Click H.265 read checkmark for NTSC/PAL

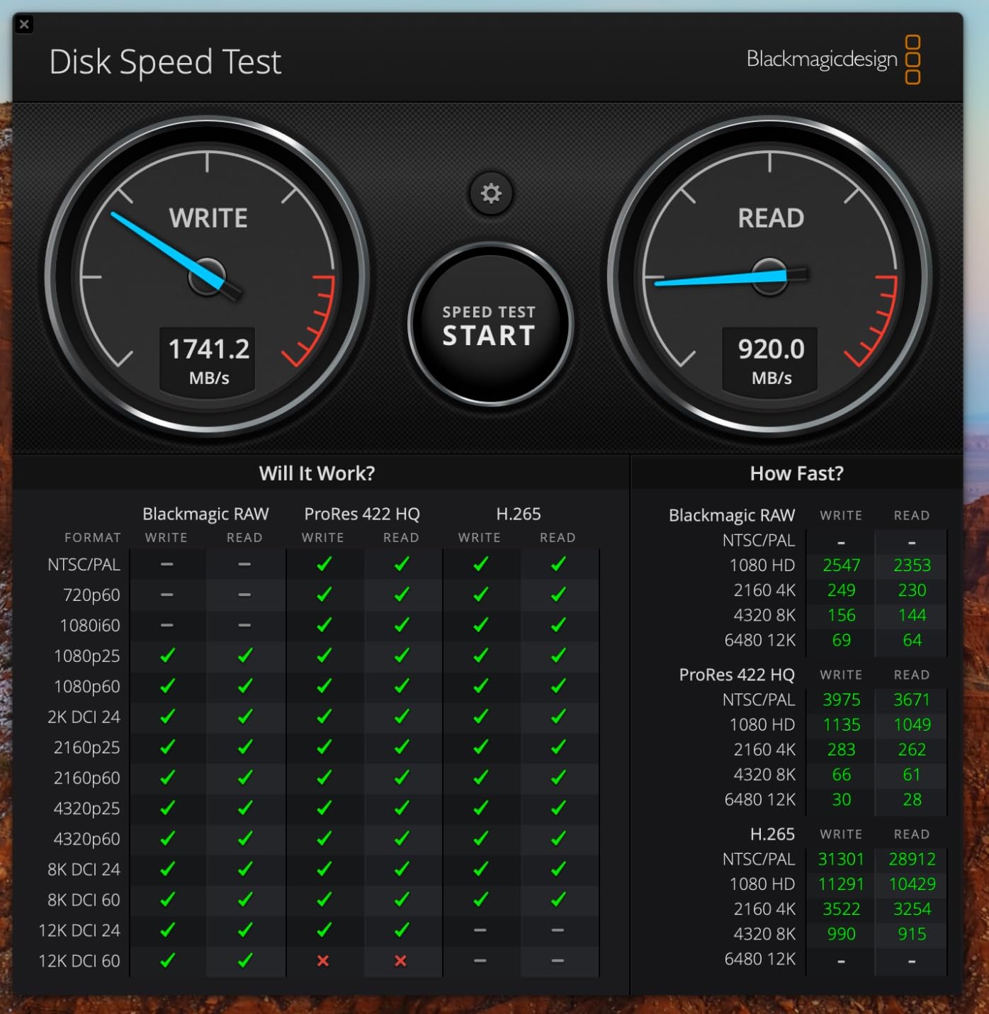point(558,564)
